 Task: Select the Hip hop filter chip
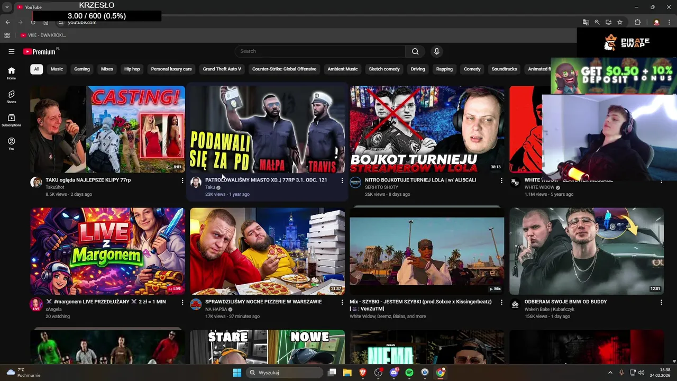coord(132,69)
